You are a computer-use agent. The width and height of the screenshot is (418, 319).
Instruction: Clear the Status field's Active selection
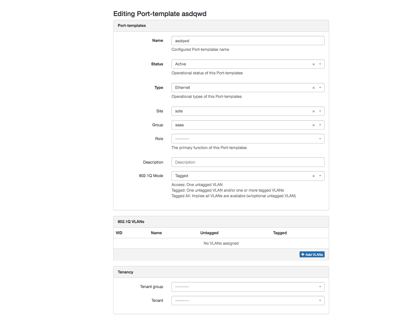313,64
